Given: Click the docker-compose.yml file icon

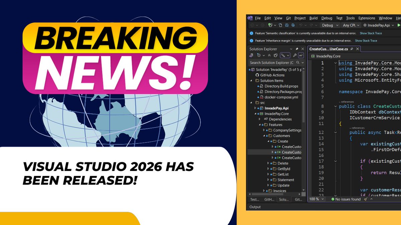Looking at the screenshot, I should pos(261,97).
